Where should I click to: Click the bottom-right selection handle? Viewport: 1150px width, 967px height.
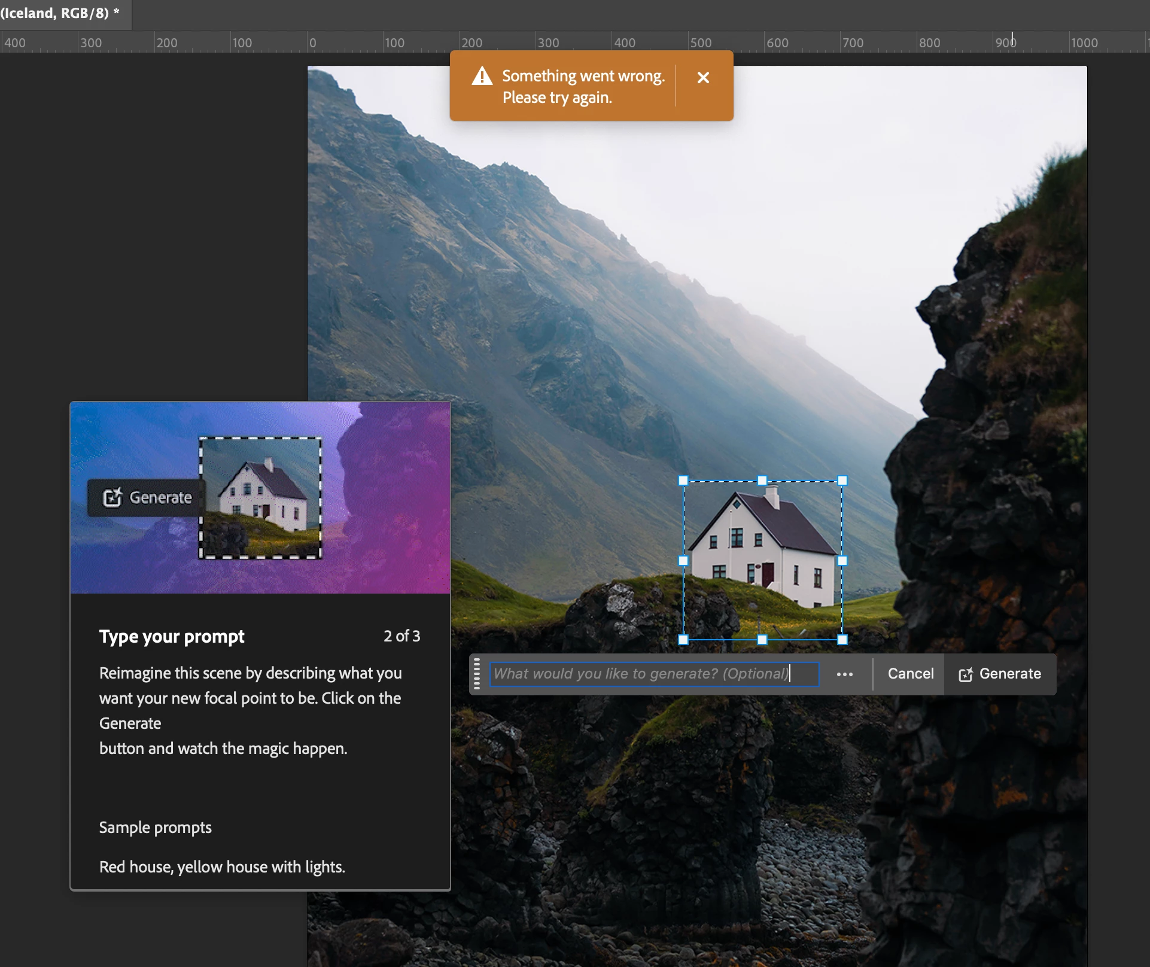click(x=842, y=640)
